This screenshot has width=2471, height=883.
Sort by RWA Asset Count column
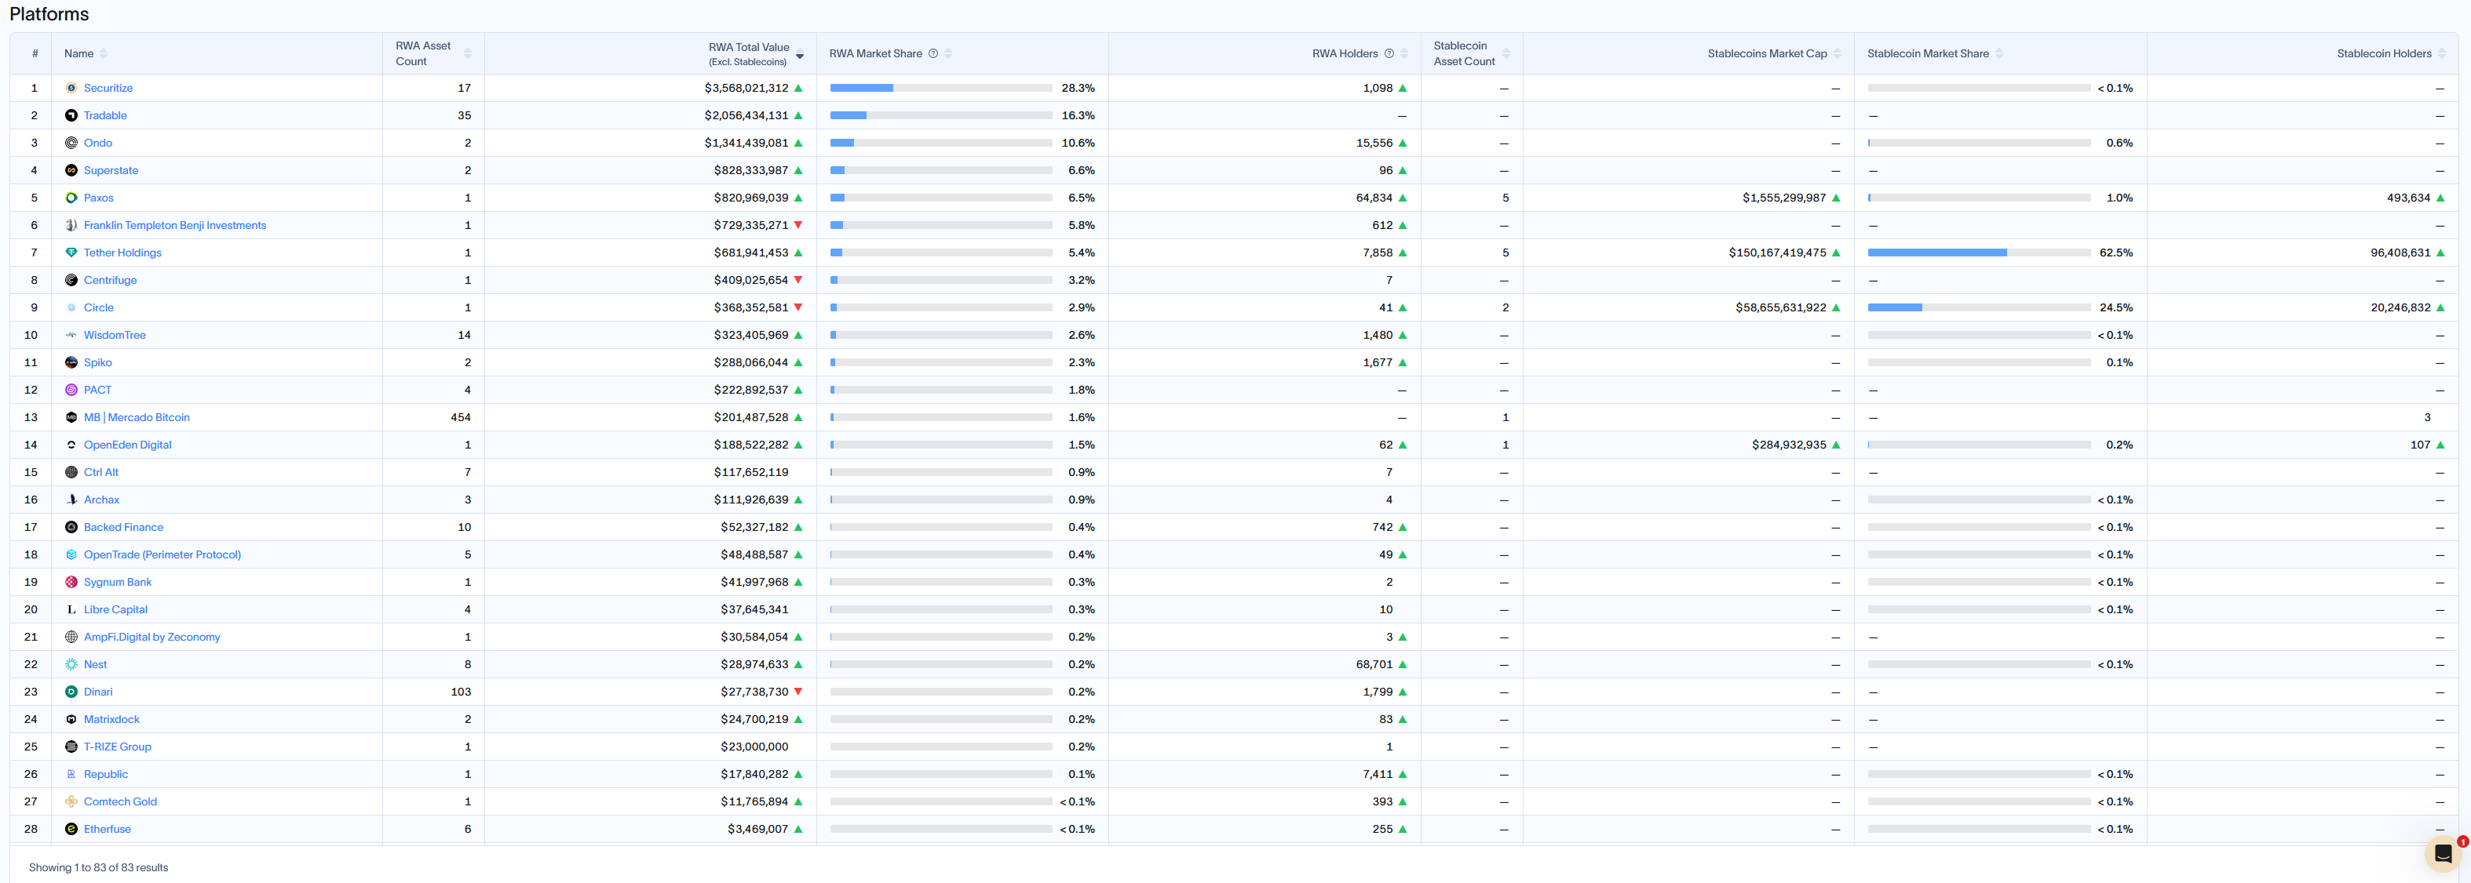[x=467, y=53]
